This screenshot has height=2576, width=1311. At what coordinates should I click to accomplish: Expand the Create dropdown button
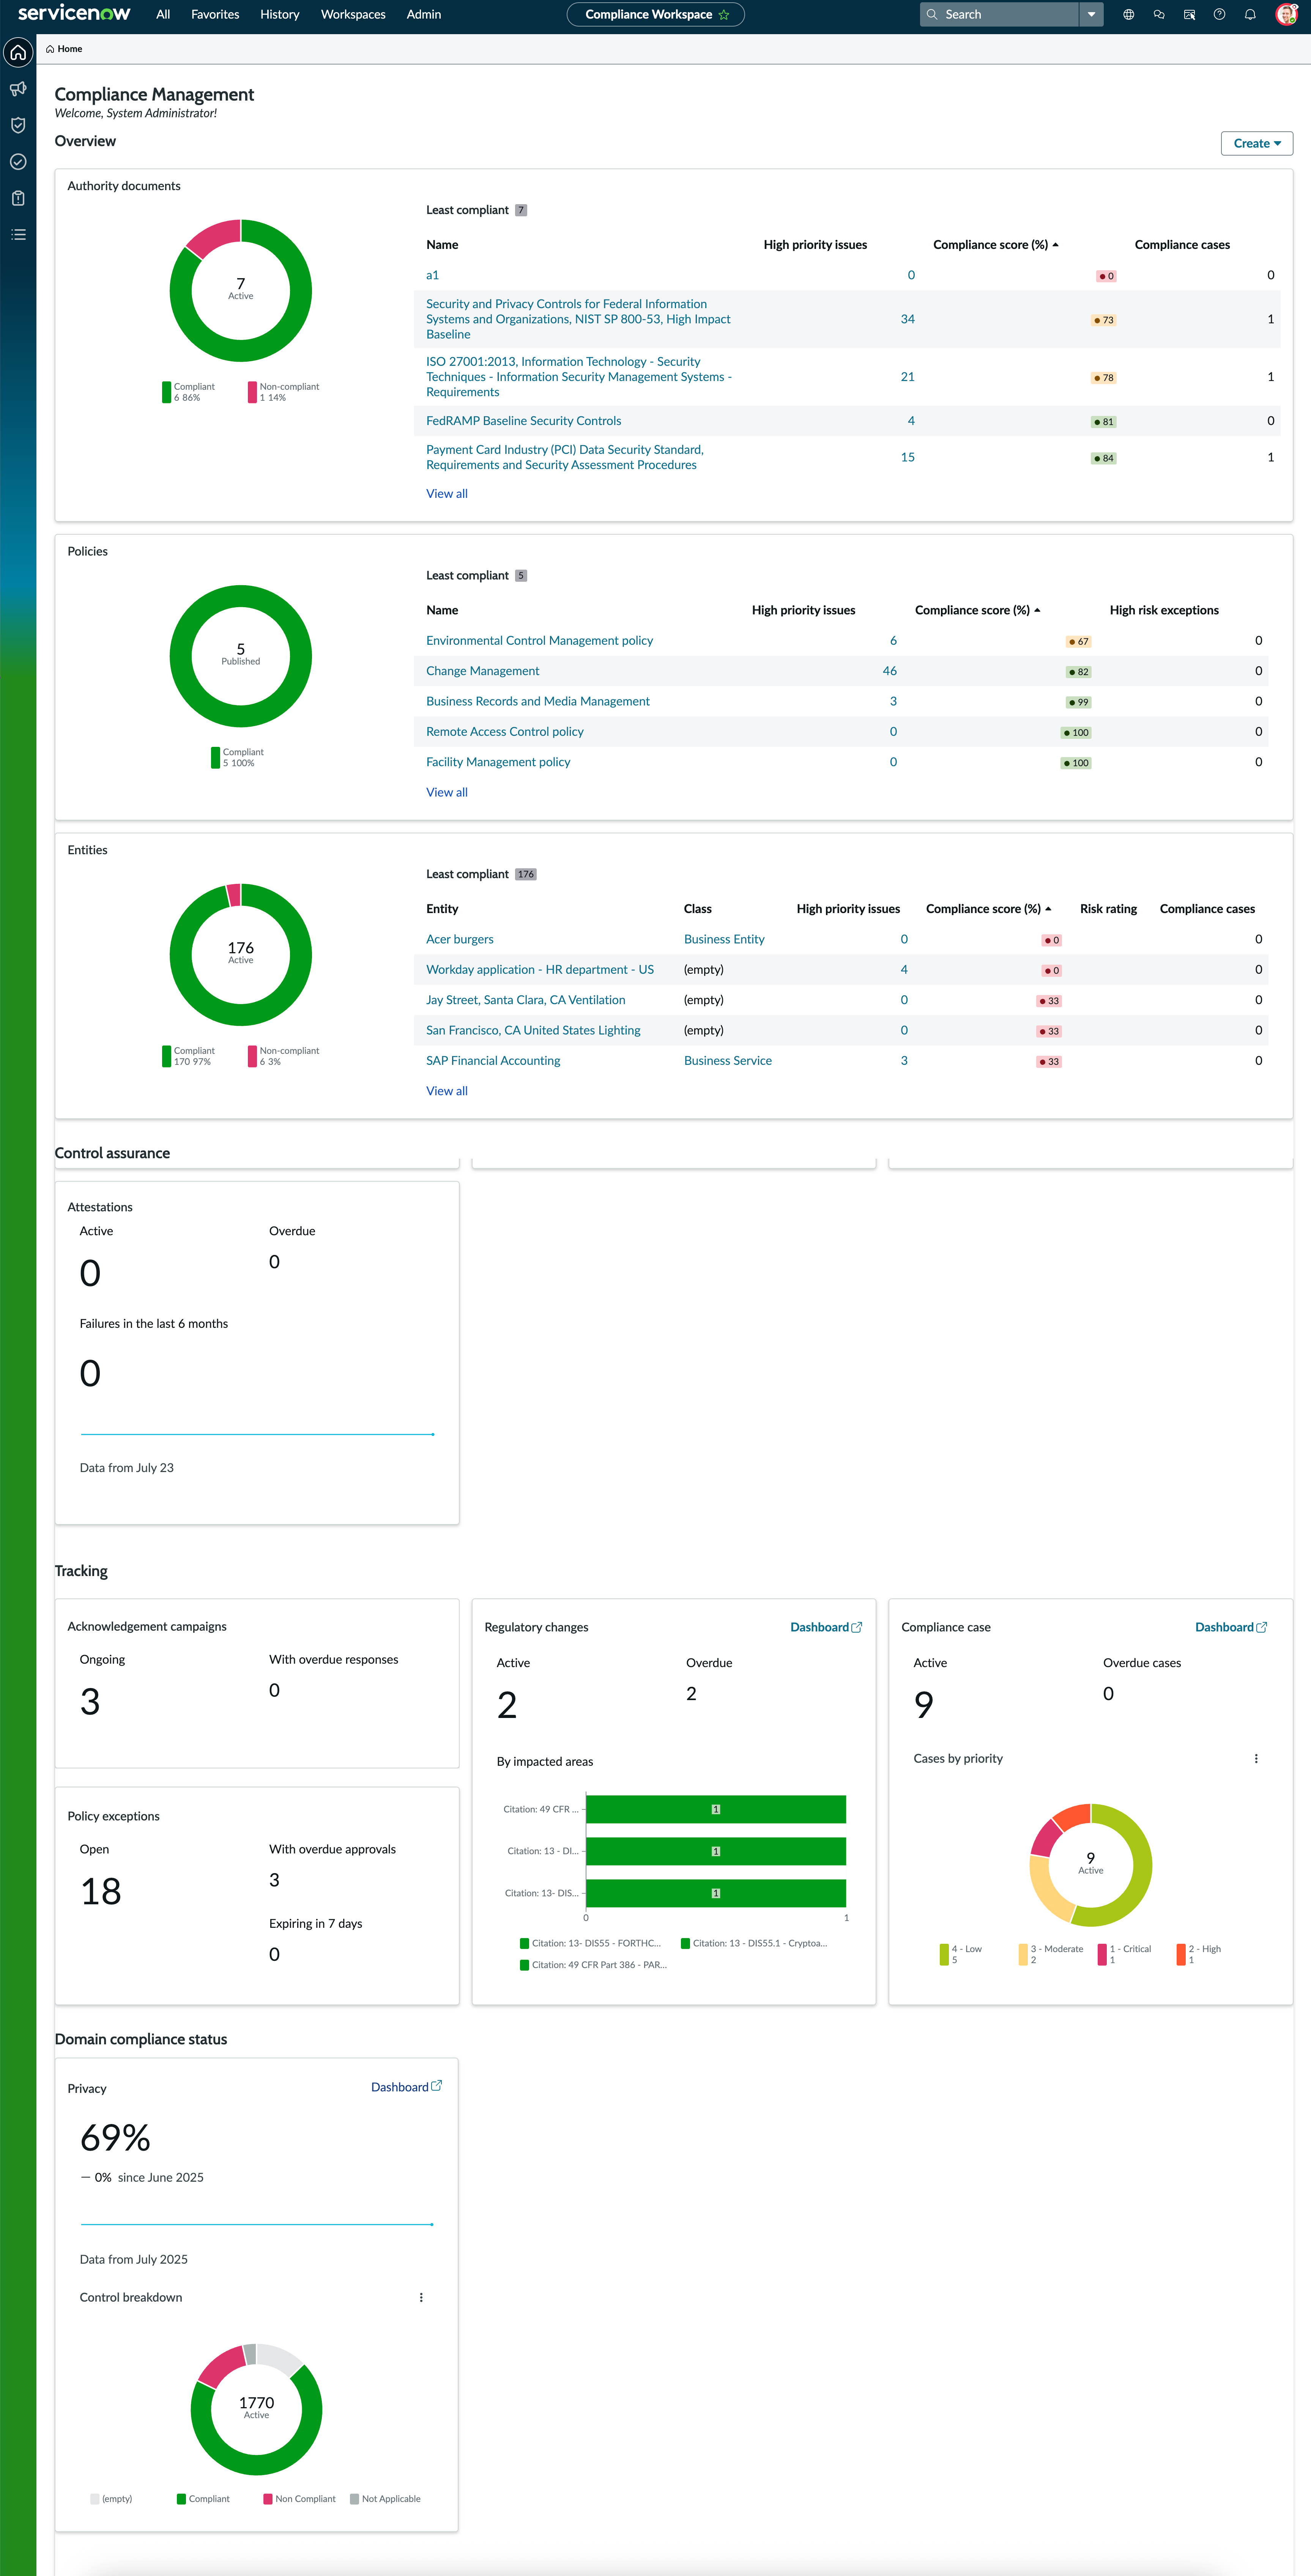(1256, 143)
